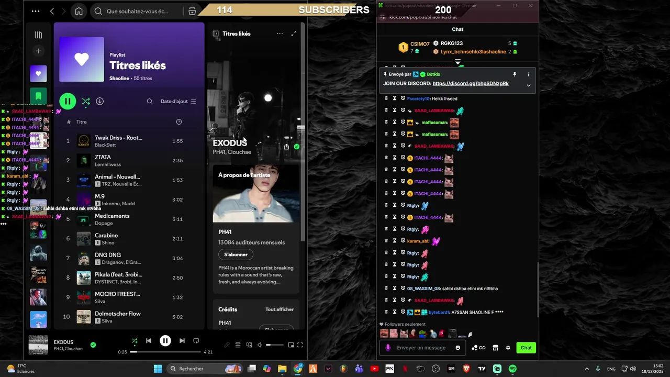Viewport: 670px width, 377px height.
Task: Share EXODUS from the now-playing panel
Action: pyautogui.click(x=286, y=147)
